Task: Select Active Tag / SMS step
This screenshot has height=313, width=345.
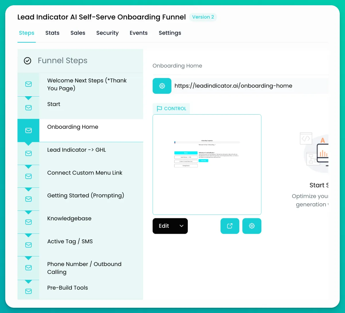Action: click(80, 245)
